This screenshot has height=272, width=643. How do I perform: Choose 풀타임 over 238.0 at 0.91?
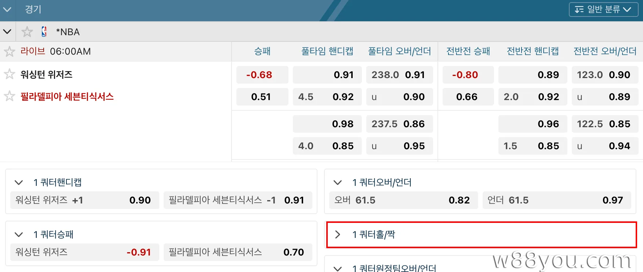tap(399, 75)
